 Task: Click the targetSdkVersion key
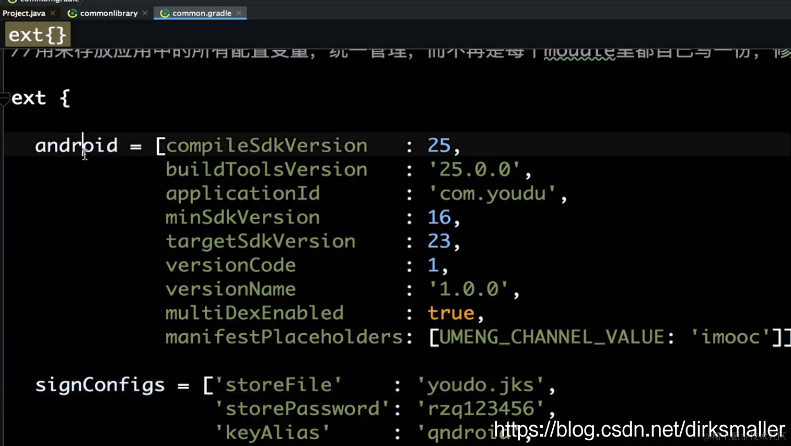[x=260, y=241]
